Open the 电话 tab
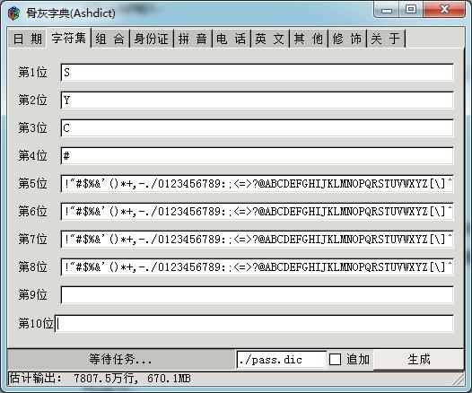The image size is (472, 393). click(x=232, y=39)
